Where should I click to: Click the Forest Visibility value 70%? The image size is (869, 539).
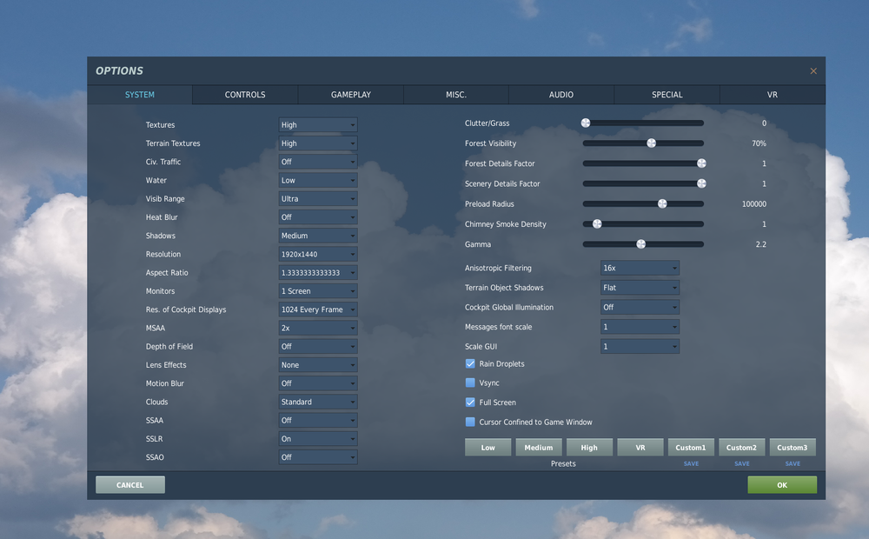(760, 143)
